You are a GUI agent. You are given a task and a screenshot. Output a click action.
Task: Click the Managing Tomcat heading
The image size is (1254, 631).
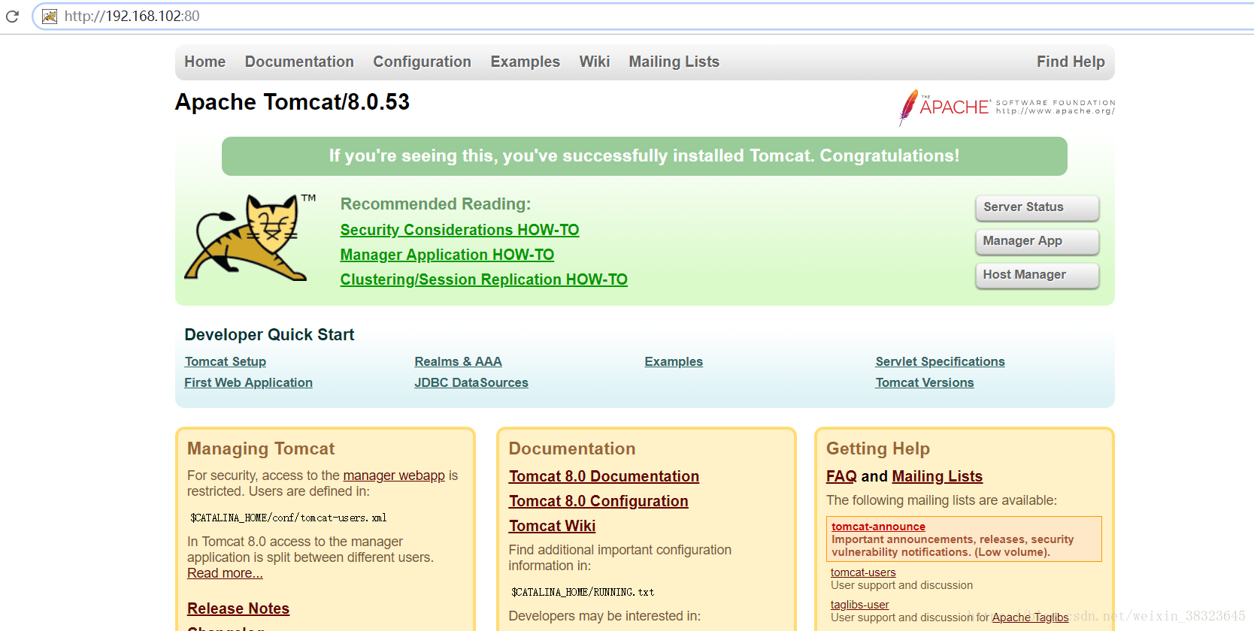(x=261, y=448)
